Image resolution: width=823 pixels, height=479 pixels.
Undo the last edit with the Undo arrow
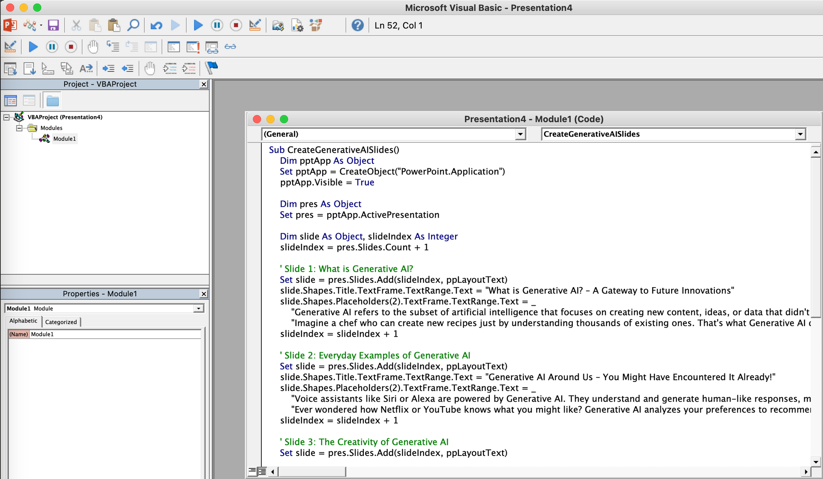tap(156, 26)
